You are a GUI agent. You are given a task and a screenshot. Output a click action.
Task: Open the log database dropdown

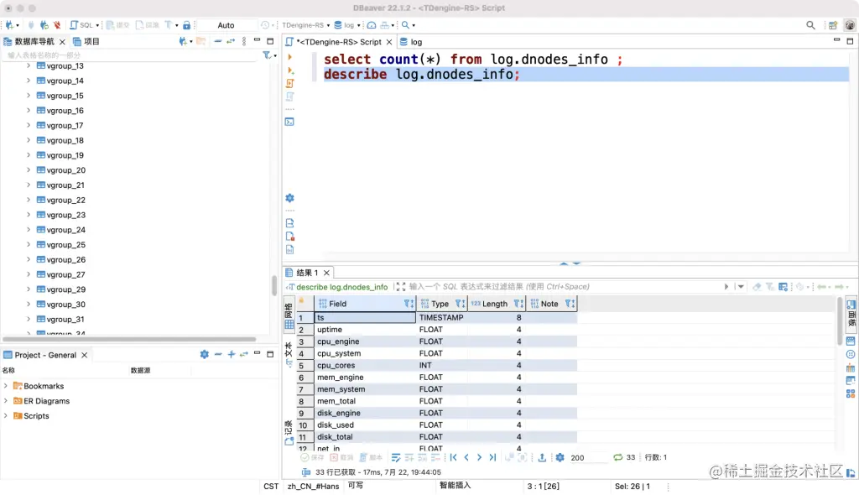(x=351, y=24)
